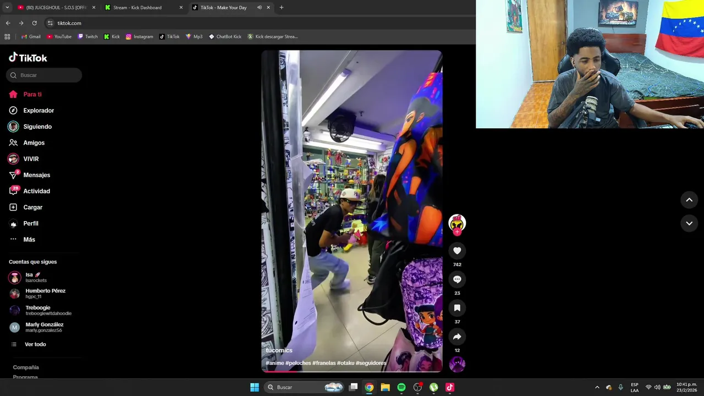Image resolution: width=704 pixels, height=396 pixels.
Task: Reload the page in Chrome
Action: tap(34, 23)
